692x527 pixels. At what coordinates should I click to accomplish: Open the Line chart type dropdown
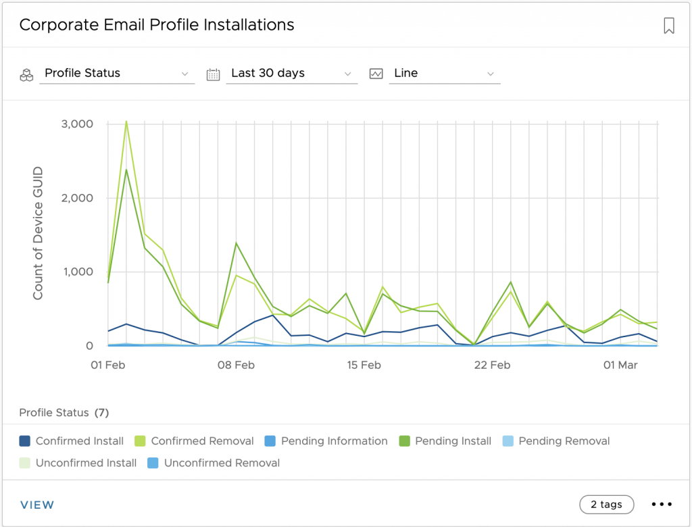[444, 74]
